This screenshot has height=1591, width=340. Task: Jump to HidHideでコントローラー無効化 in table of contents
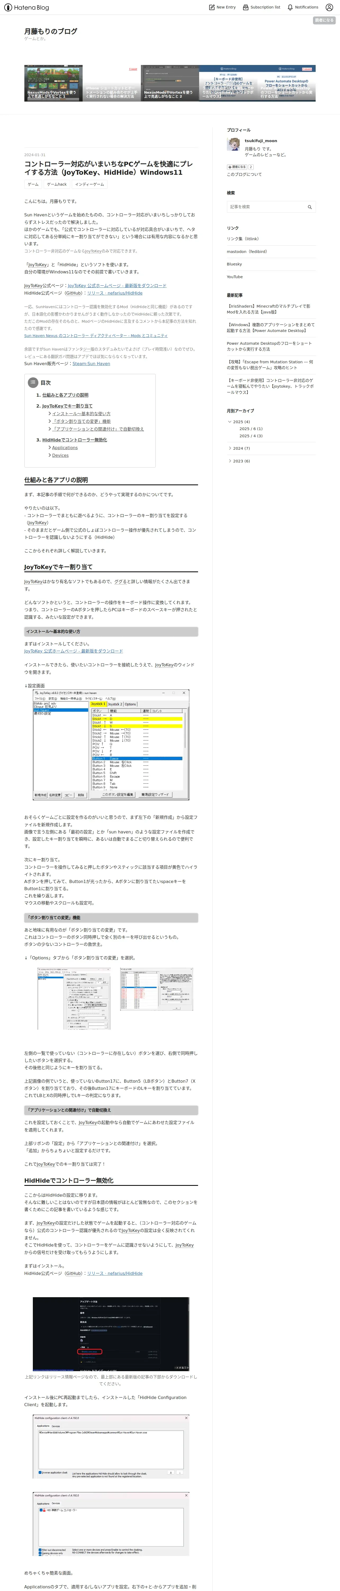tap(74, 440)
